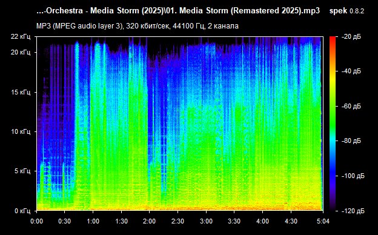The image size is (378, 235).
Task: Click the -20 дБ scale label
Action: [x=351, y=36]
